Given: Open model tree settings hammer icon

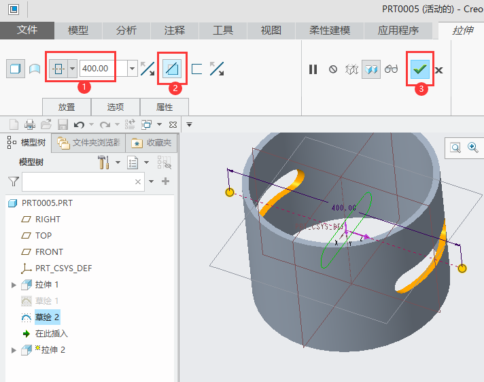Looking at the screenshot, I should (104, 162).
